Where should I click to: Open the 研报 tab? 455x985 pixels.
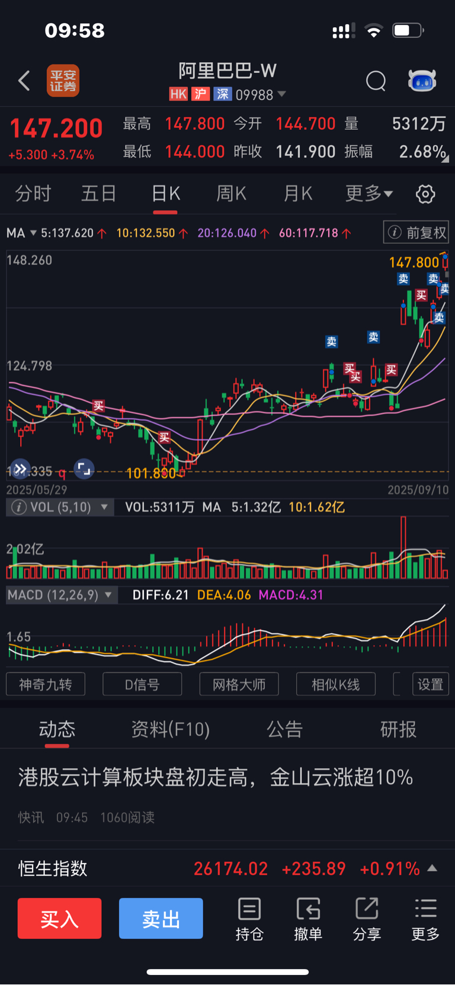399,729
